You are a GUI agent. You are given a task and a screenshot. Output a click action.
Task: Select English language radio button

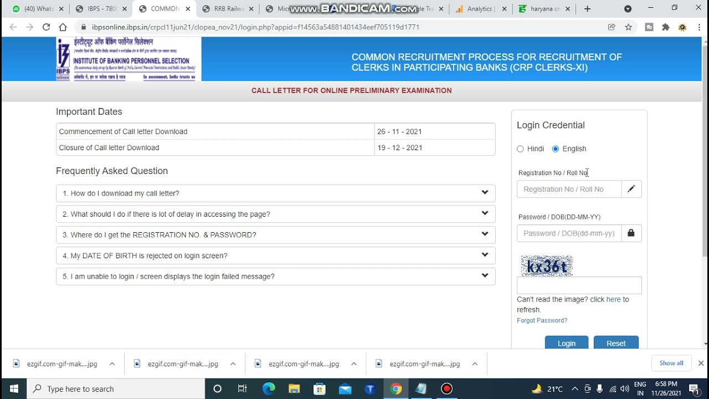tap(556, 149)
